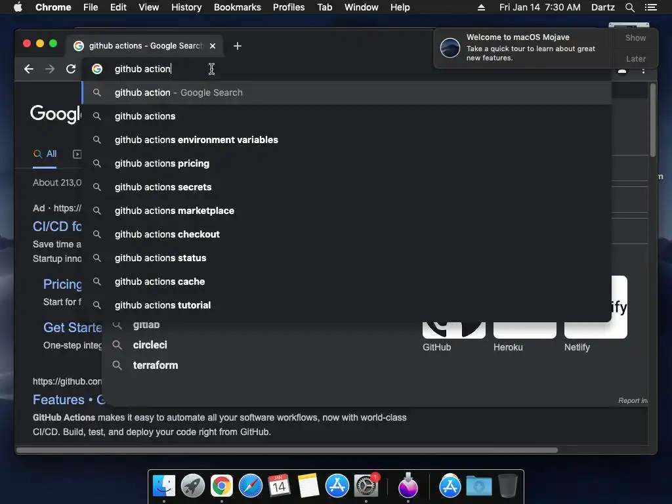Click Show on the macOS Mojave notification
The image size is (672, 504).
pos(635,37)
